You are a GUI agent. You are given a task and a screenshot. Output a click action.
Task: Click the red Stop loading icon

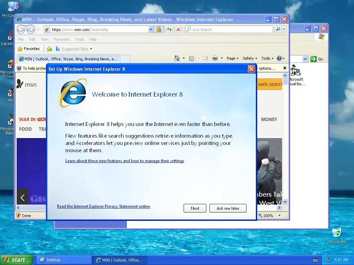click(178, 30)
